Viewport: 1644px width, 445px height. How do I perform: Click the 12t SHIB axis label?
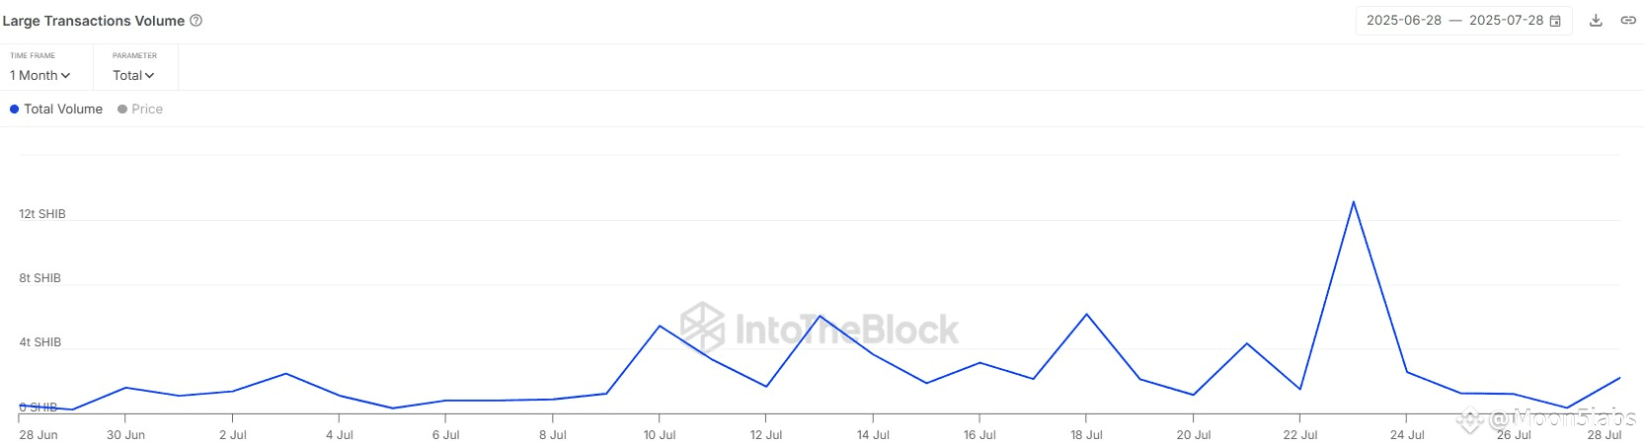coord(42,214)
